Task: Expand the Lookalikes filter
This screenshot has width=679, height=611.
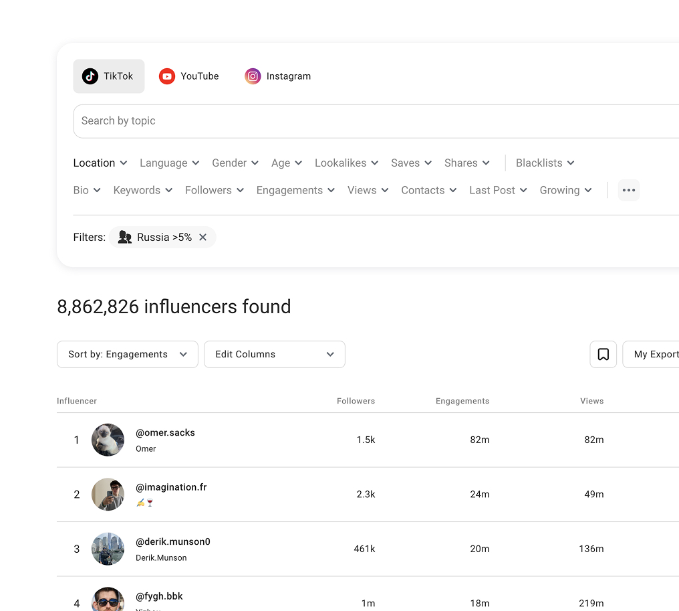Action: [346, 163]
